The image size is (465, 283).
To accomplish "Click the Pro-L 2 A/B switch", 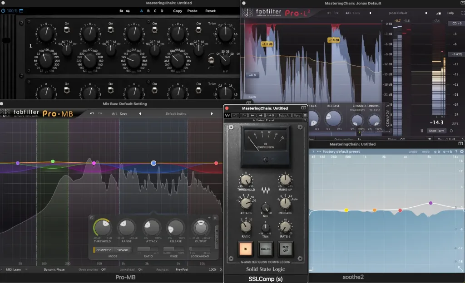I will coord(348,13).
